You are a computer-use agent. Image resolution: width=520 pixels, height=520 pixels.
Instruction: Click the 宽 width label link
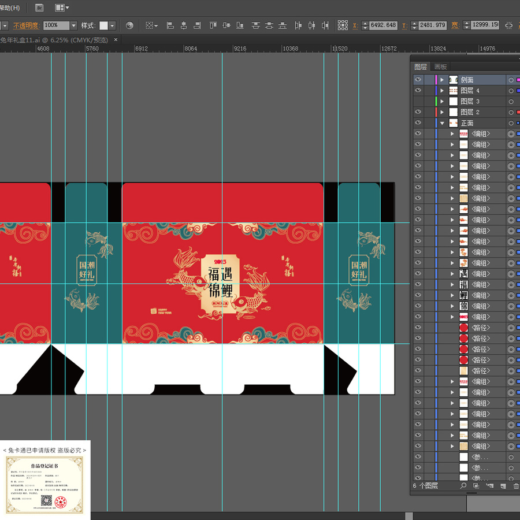[455, 25]
